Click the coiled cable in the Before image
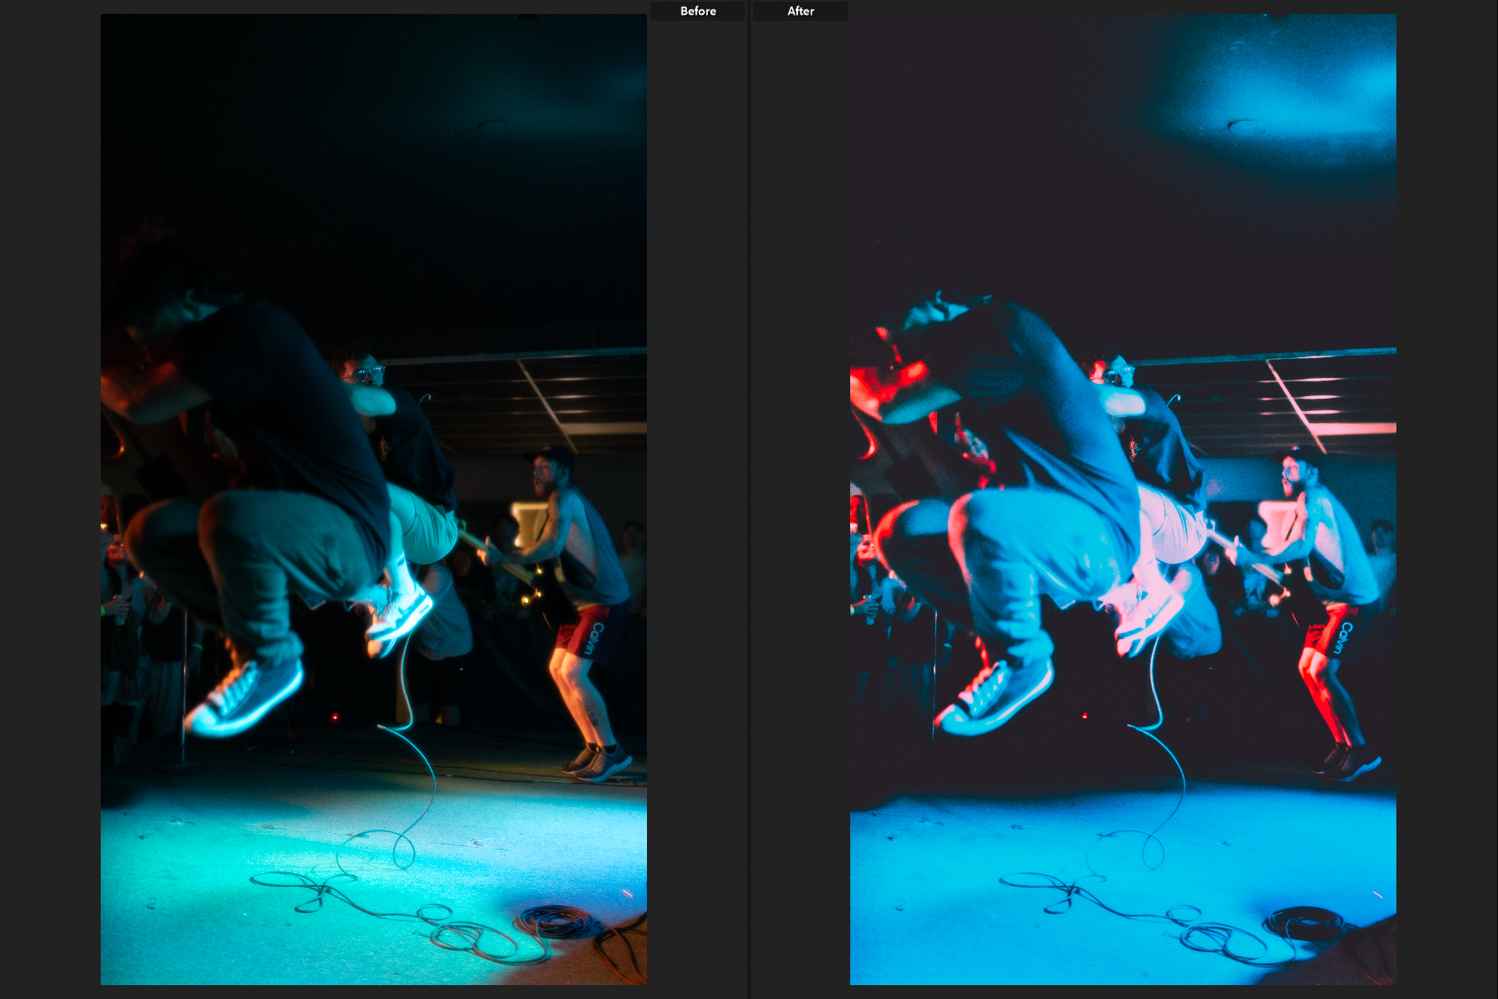This screenshot has height=999, width=1498. pyautogui.click(x=556, y=921)
